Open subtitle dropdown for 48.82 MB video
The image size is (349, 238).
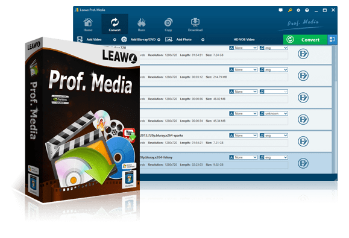point(244,92)
